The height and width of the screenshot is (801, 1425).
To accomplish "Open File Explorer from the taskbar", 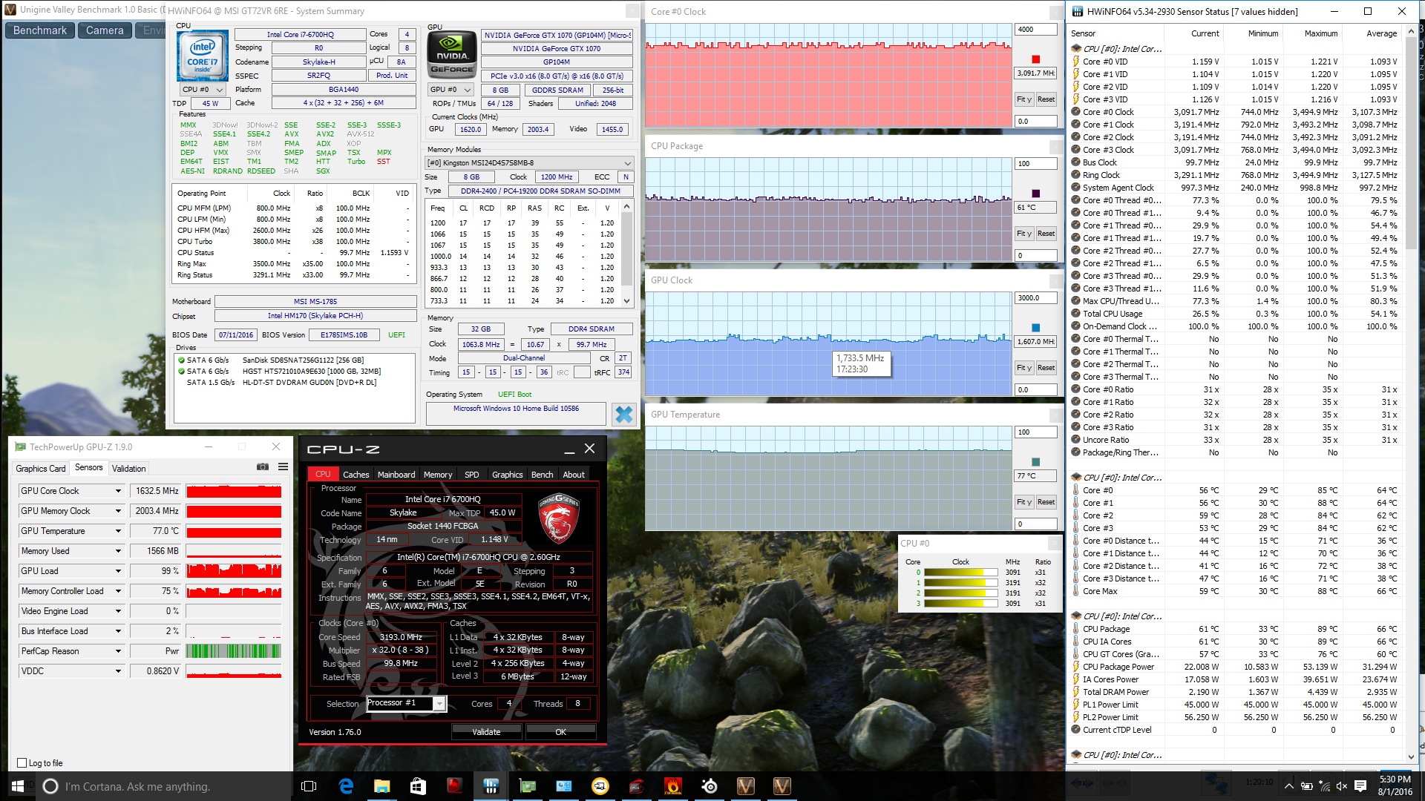I will (381, 786).
